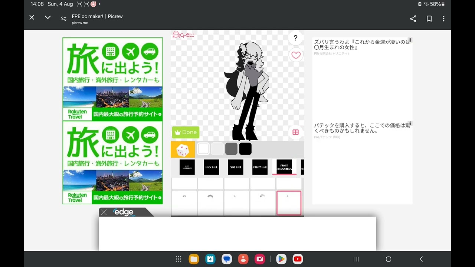
Task: Switch to Face Accessories category
Action: tap(187, 167)
